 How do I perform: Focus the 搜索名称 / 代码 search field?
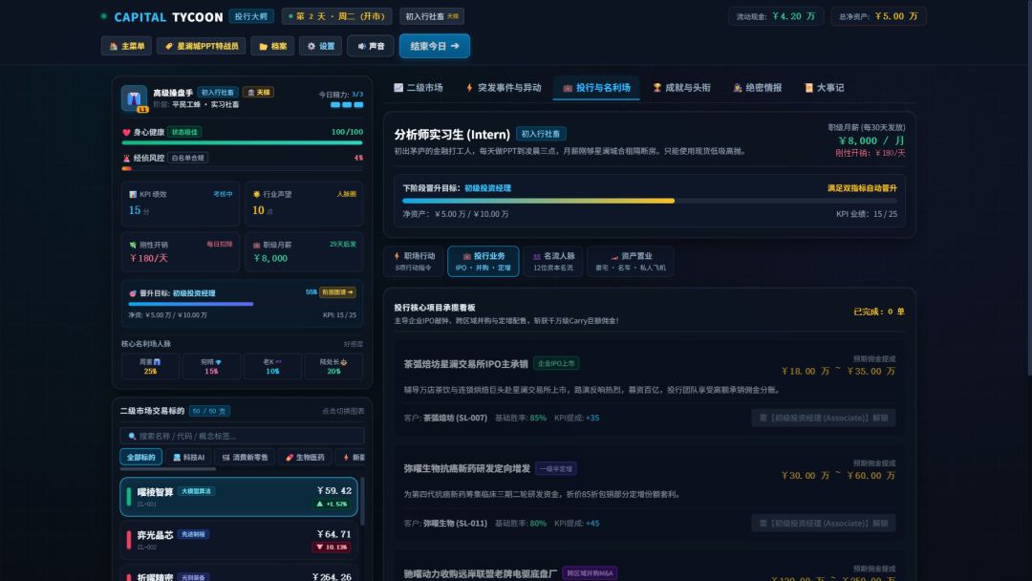(242, 436)
